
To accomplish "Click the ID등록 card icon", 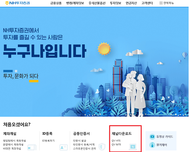I will click(63, 147).
